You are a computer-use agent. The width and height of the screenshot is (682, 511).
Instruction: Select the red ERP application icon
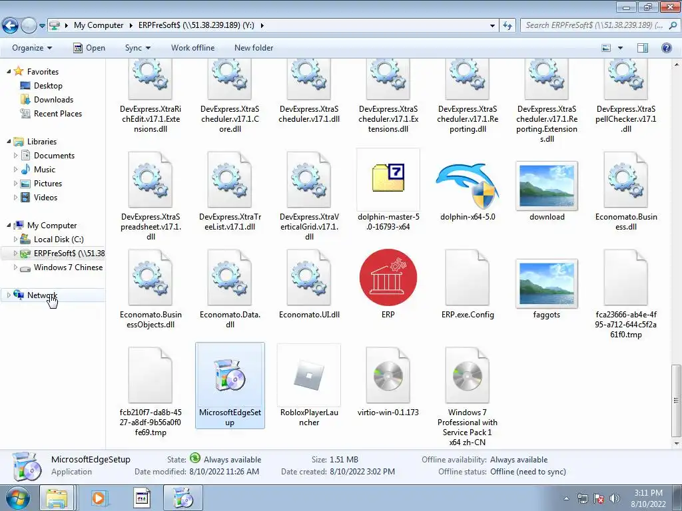pos(388,277)
